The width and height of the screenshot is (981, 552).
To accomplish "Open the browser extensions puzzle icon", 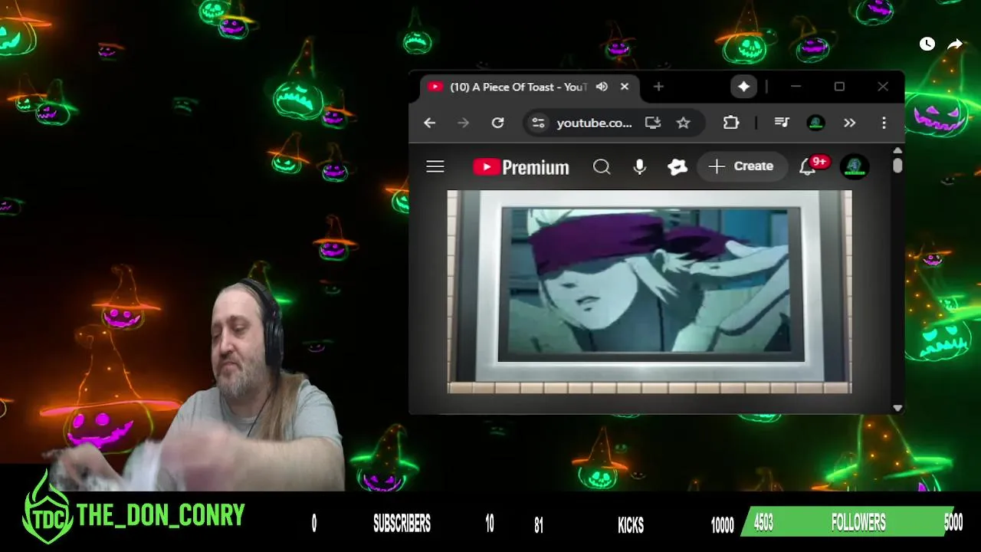I will [x=731, y=123].
